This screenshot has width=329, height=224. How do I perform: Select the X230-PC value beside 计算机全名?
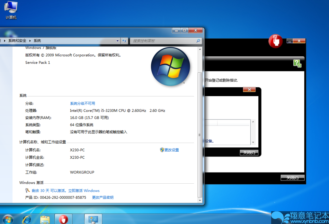pos(77,157)
